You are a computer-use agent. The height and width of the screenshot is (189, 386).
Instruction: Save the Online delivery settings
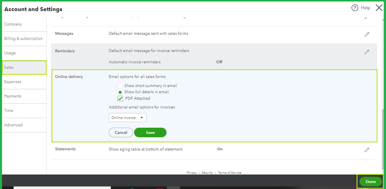150,132
